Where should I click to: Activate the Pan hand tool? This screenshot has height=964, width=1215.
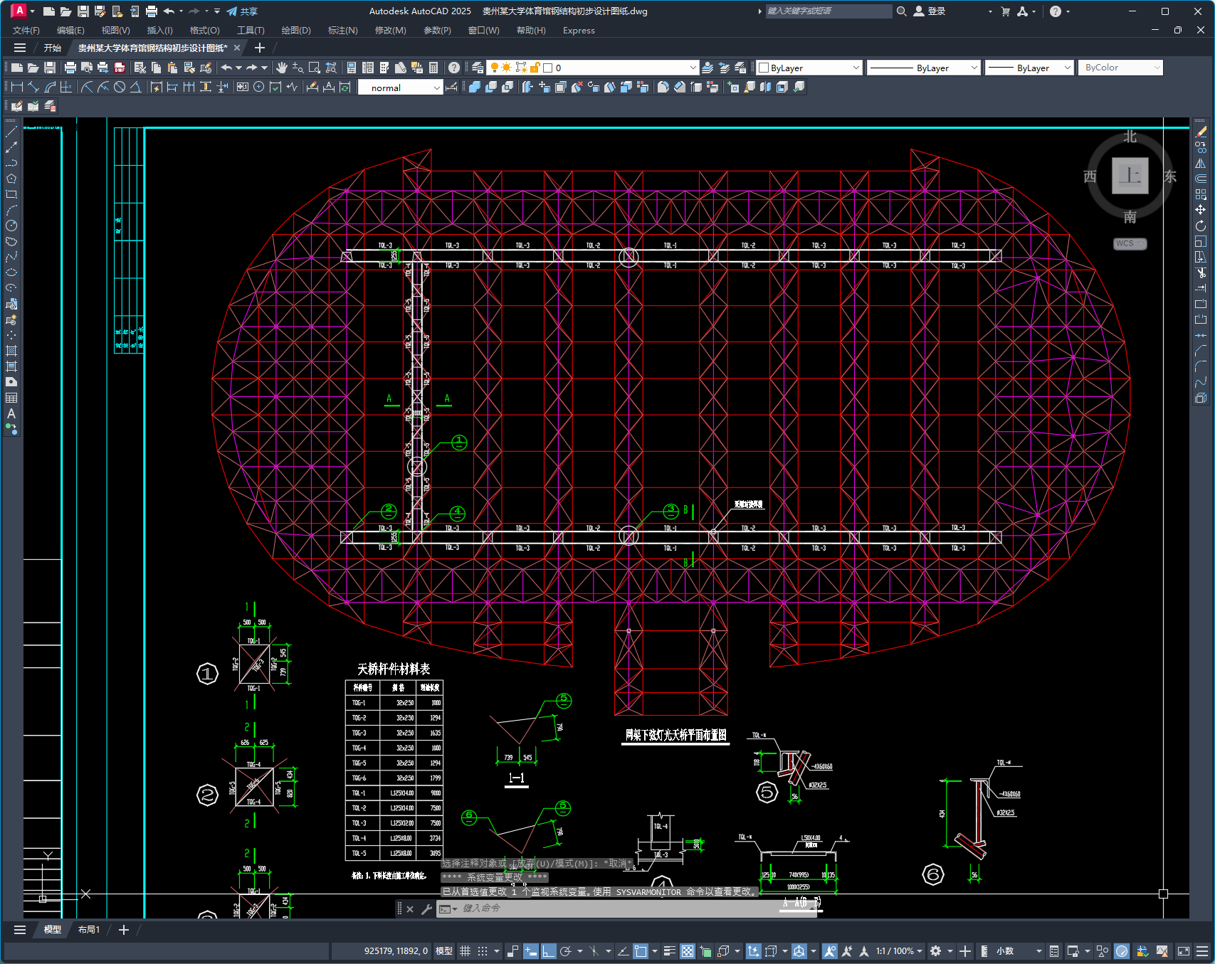[282, 68]
